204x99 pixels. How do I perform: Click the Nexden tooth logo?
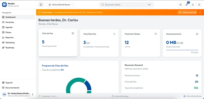point(4,5)
